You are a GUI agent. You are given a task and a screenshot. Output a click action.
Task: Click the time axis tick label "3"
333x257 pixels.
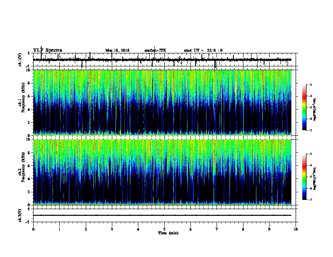(x=112, y=229)
